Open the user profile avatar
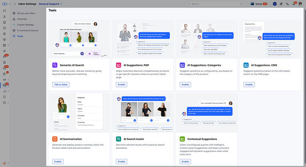Screen dimensions: 306x167 (x=300, y=4)
